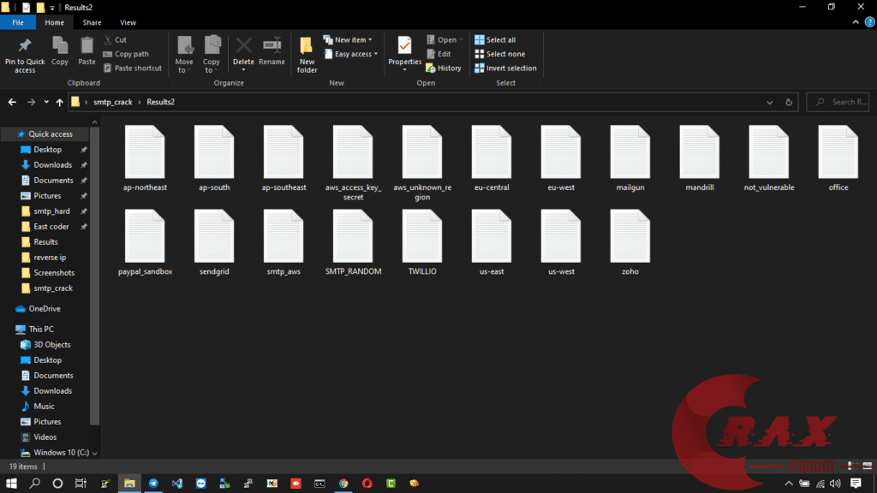The height and width of the screenshot is (493, 877).
Task: Click Select all in the ribbon
Action: [x=495, y=39]
